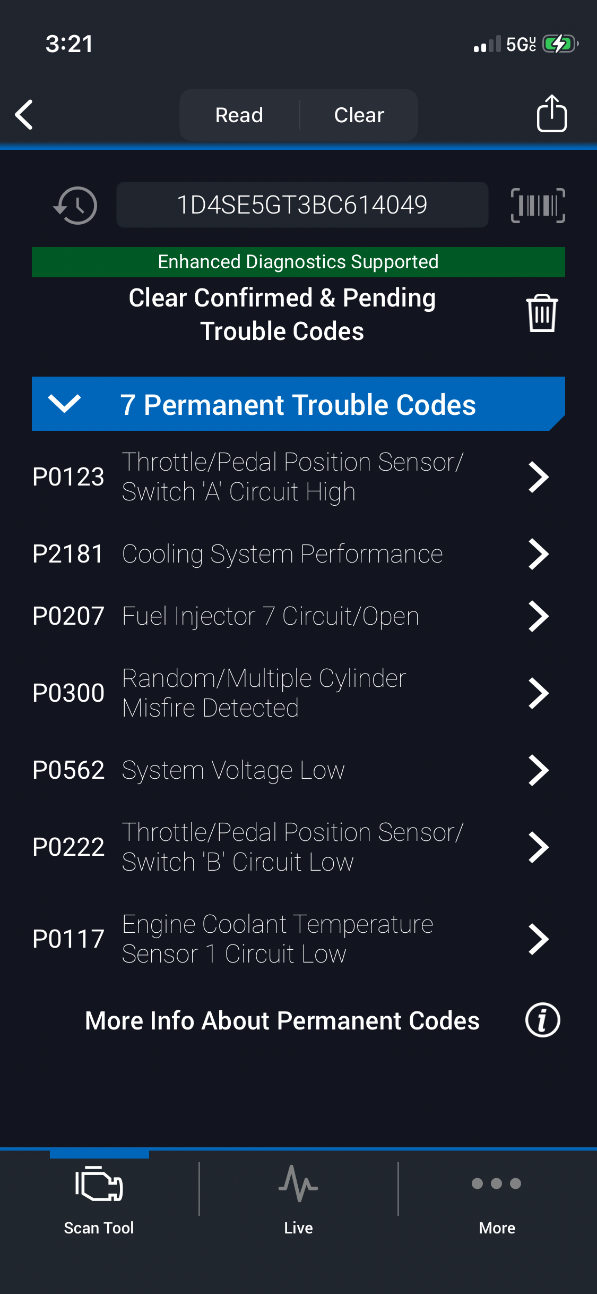Viewport: 597px width, 1294px height.
Task: Open Scan Tool engine icon tab
Action: point(99,1195)
